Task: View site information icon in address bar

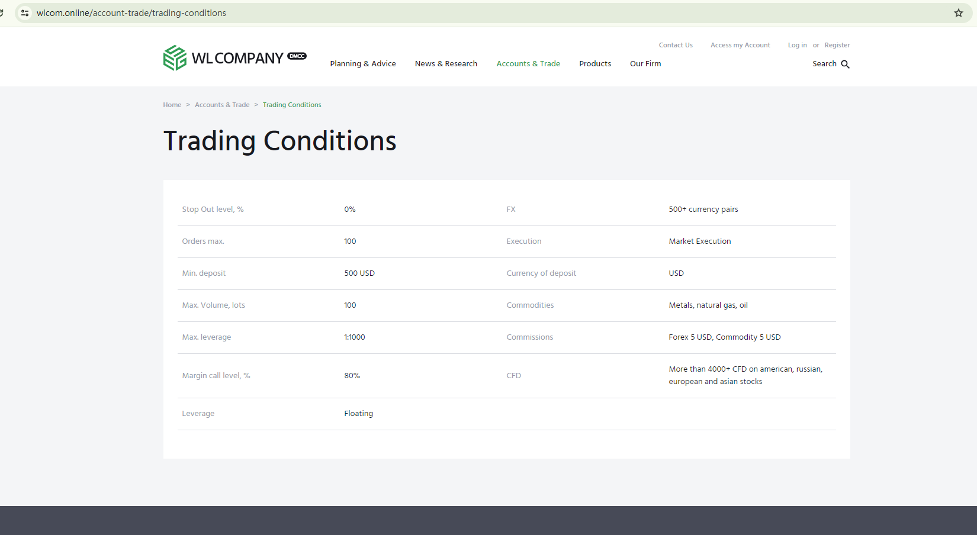Action: pos(25,13)
